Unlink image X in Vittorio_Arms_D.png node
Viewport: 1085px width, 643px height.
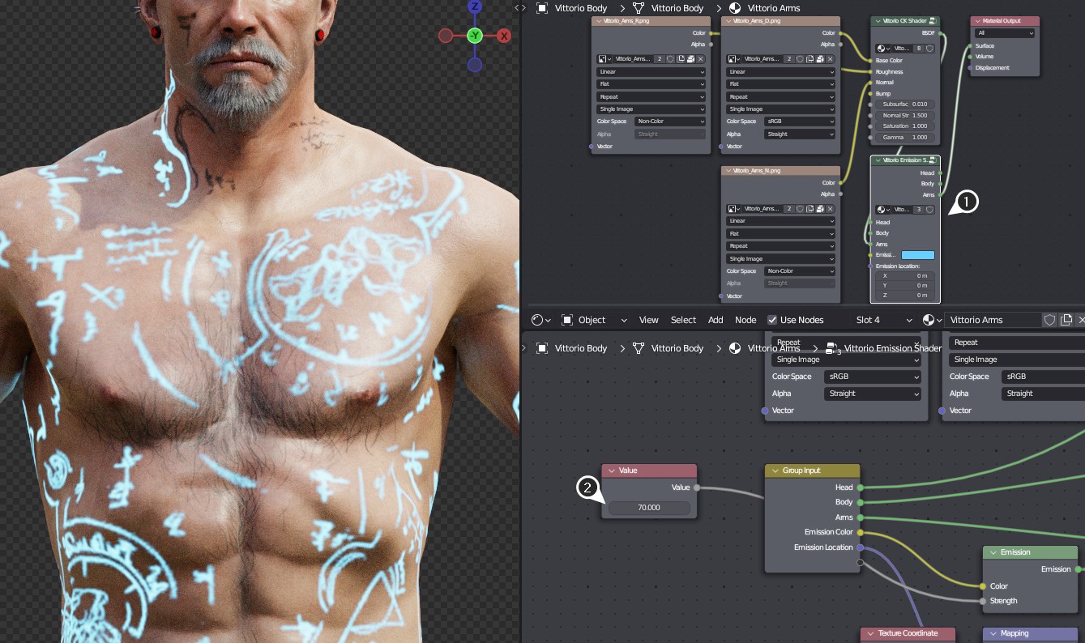pos(830,59)
